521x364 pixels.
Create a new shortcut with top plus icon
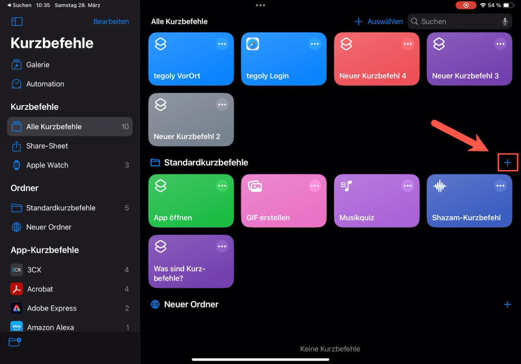click(358, 21)
